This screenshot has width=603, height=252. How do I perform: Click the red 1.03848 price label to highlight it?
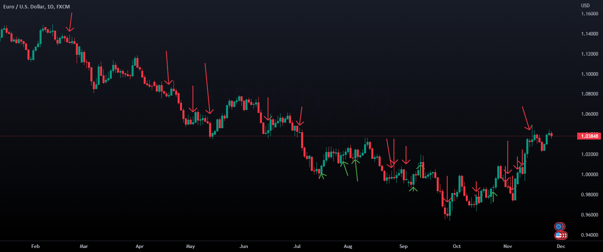pyautogui.click(x=588, y=136)
